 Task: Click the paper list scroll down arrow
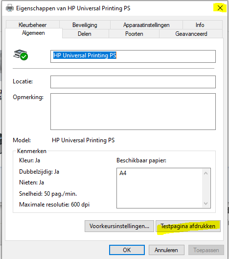click(206, 204)
